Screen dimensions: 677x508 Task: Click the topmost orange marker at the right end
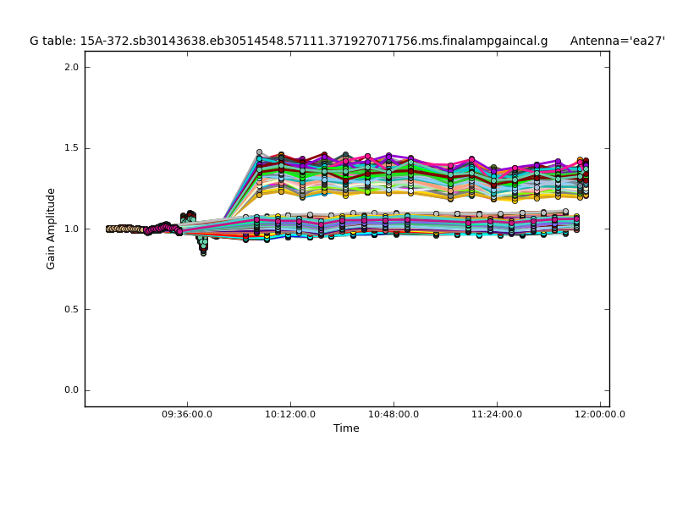click(580, 160)
